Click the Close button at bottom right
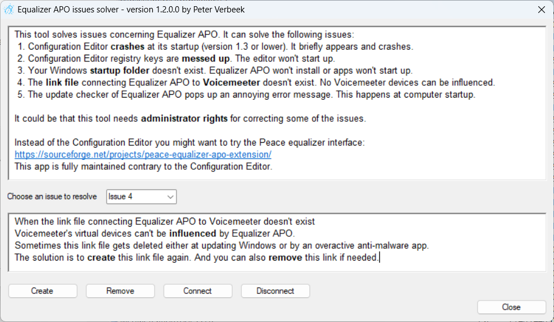The height and width of the screenshot is (322, 554). click(x=511, y=307)
